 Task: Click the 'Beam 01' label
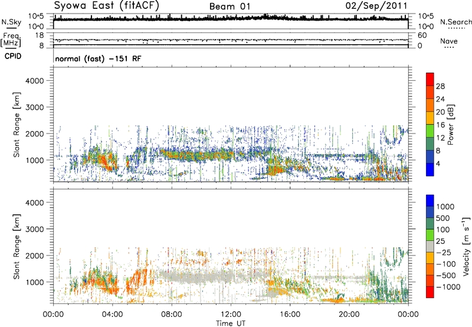(230, 6)
